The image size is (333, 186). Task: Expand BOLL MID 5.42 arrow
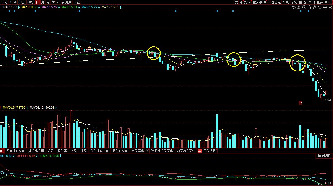pos(14,156)
